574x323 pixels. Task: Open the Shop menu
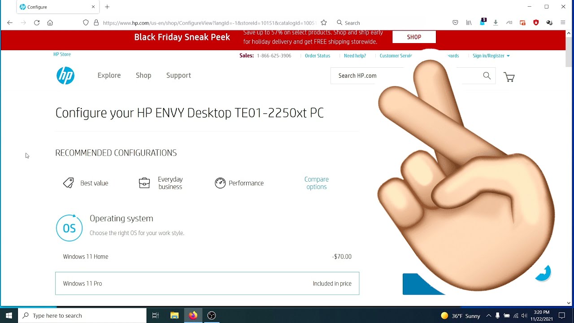point(143,75)
